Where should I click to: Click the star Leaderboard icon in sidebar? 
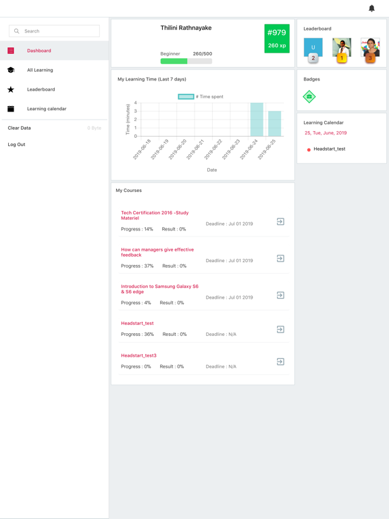tap(11, 89)
